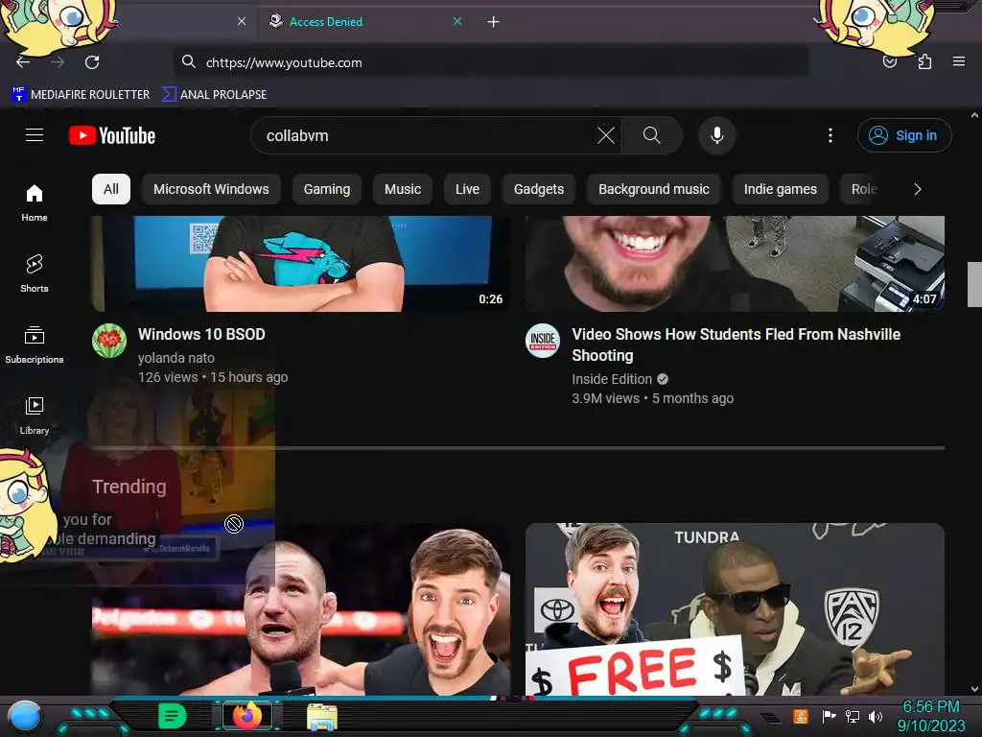The width and height of the screenshot is (982, 737).
Task: Click the YouTube logo
Action: pyautogui.click(x=112, y=135)
